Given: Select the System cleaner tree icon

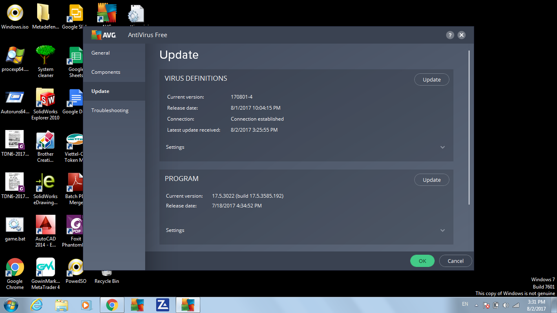Looking at the screenshot, I should tap(45, 62).
